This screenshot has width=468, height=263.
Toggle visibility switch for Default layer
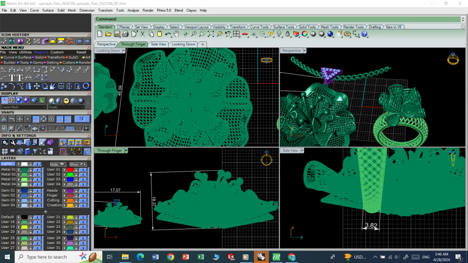coord(37,217)
